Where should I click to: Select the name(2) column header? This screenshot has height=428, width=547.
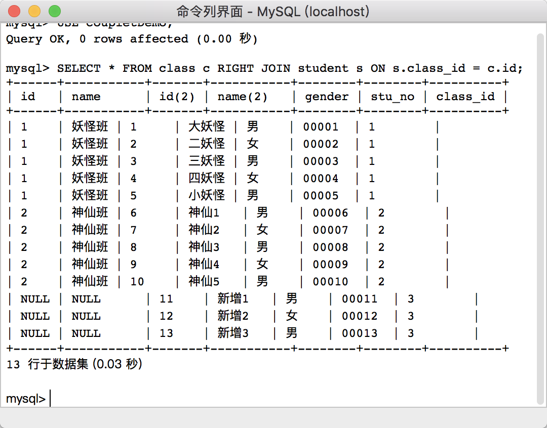(x=242, y=97)
